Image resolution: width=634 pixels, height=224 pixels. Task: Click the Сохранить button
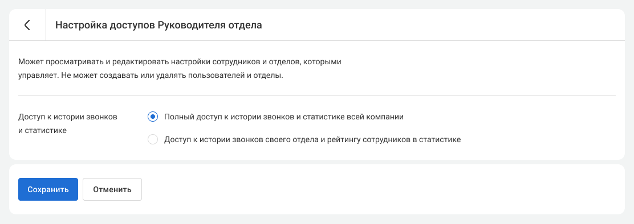click(48, 189)
